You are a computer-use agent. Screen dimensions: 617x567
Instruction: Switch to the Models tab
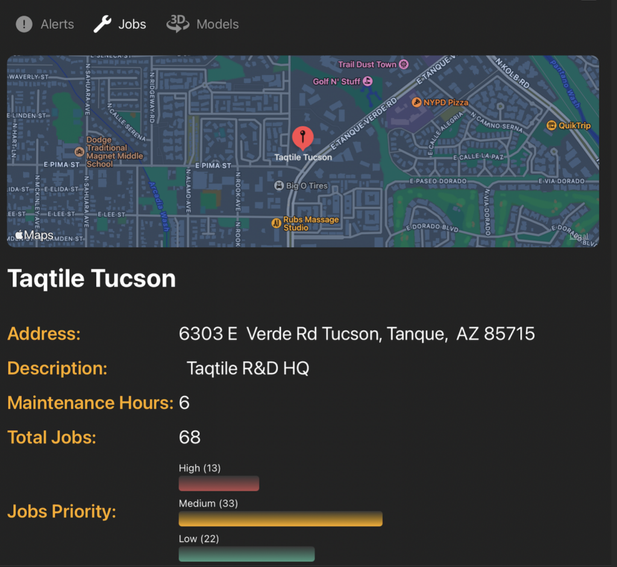[x=202, y=24]
